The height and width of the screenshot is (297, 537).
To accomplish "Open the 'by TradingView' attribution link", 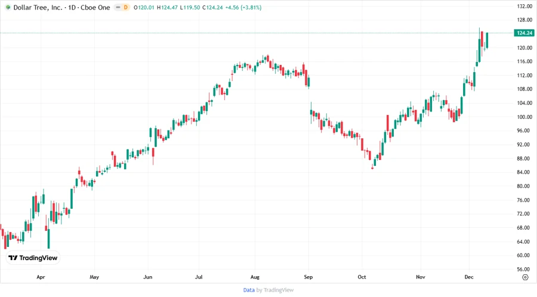I will click(x=275, y=290).
